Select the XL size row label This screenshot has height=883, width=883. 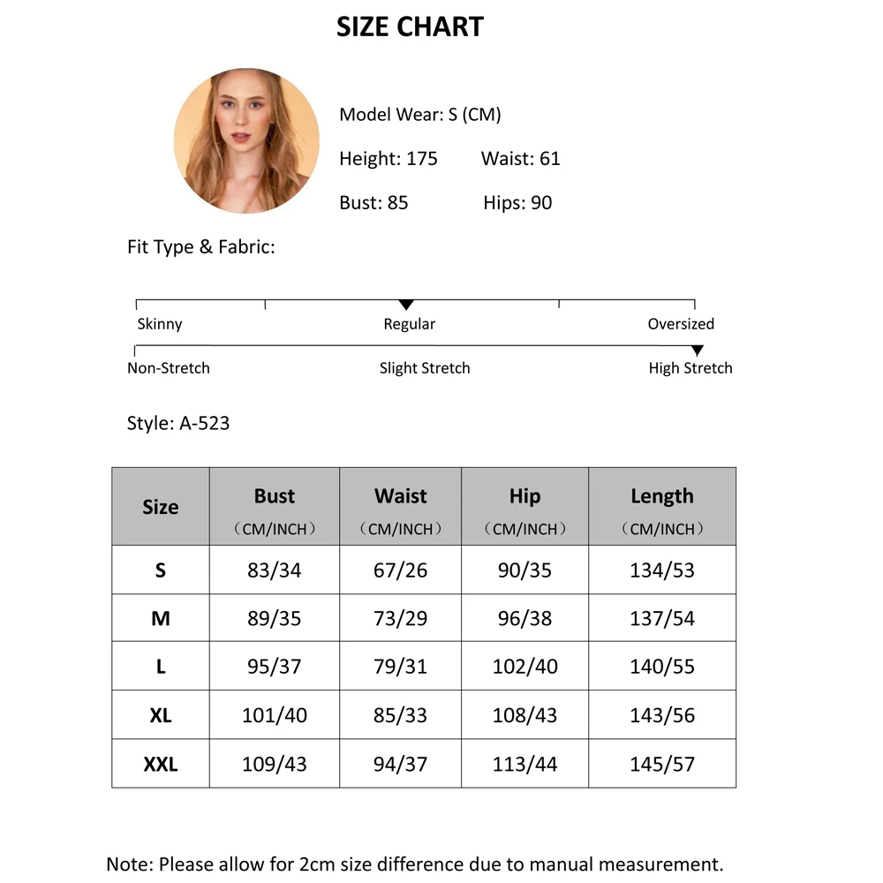161,715
